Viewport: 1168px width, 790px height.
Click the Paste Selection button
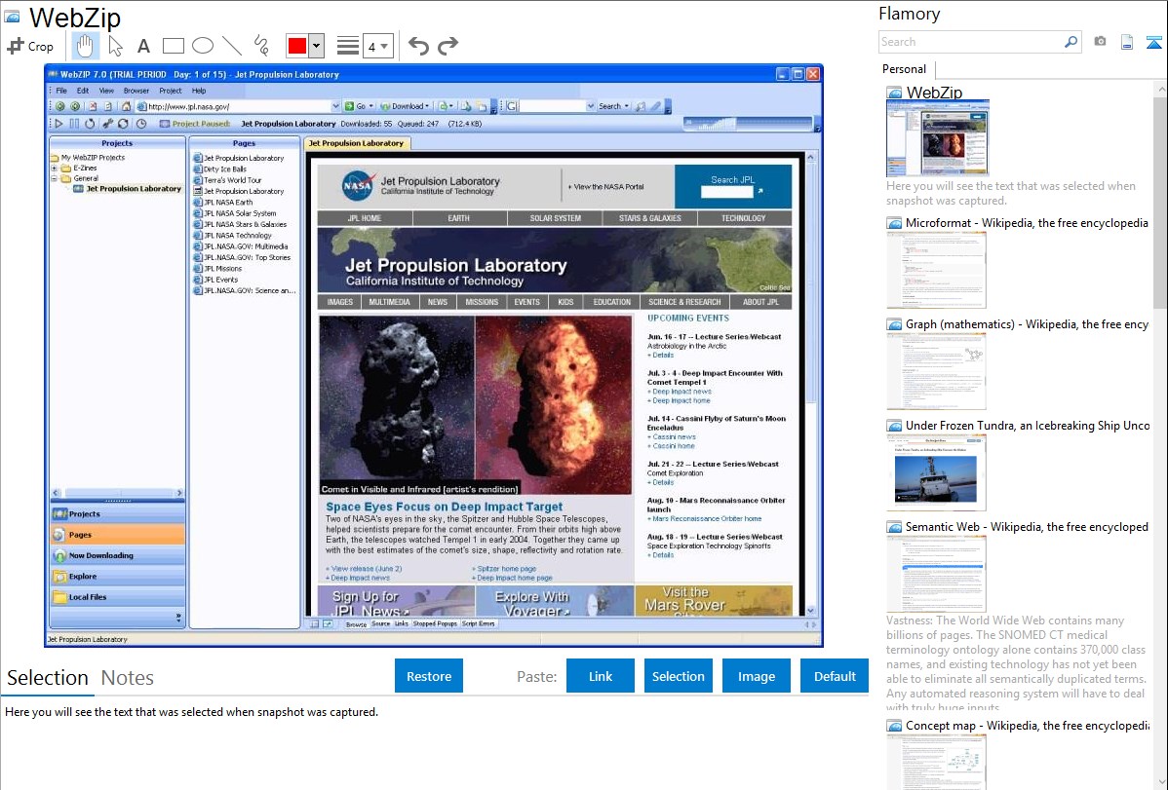tap(679, 676)
